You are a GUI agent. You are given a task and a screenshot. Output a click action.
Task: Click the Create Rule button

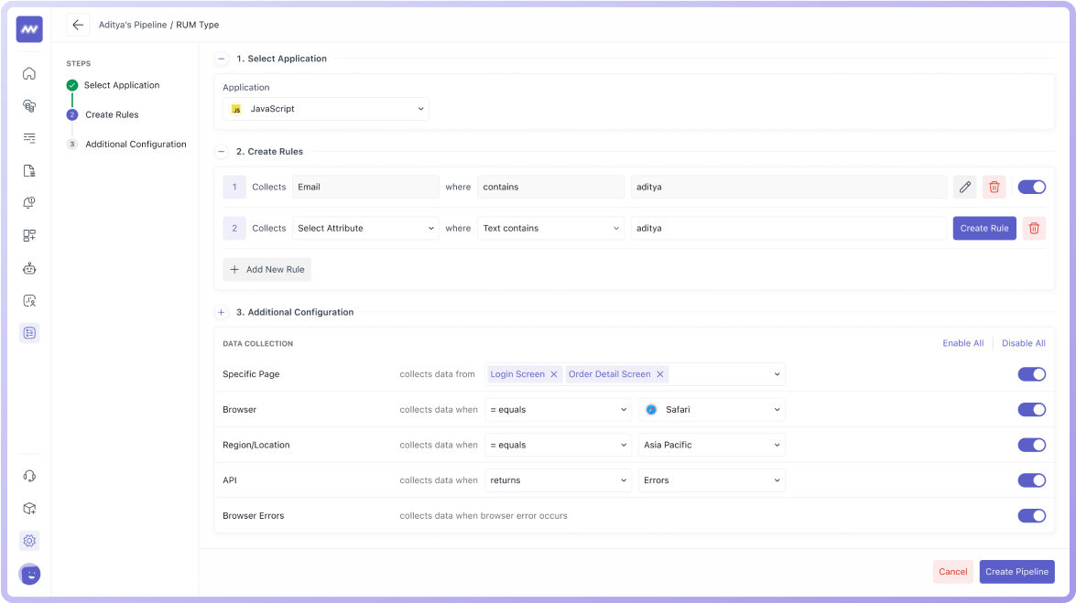tap(984, 229)
